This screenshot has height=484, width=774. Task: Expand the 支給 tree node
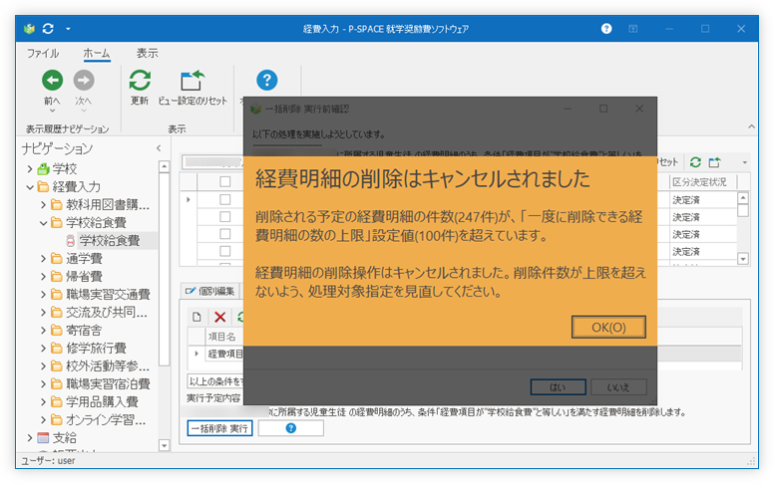[30, 437]
